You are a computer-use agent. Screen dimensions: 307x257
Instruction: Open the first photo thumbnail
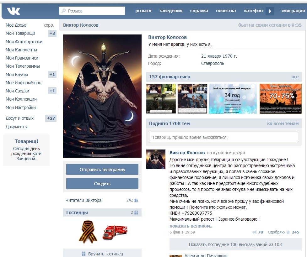pyautogui.click(x=161, y=99)
